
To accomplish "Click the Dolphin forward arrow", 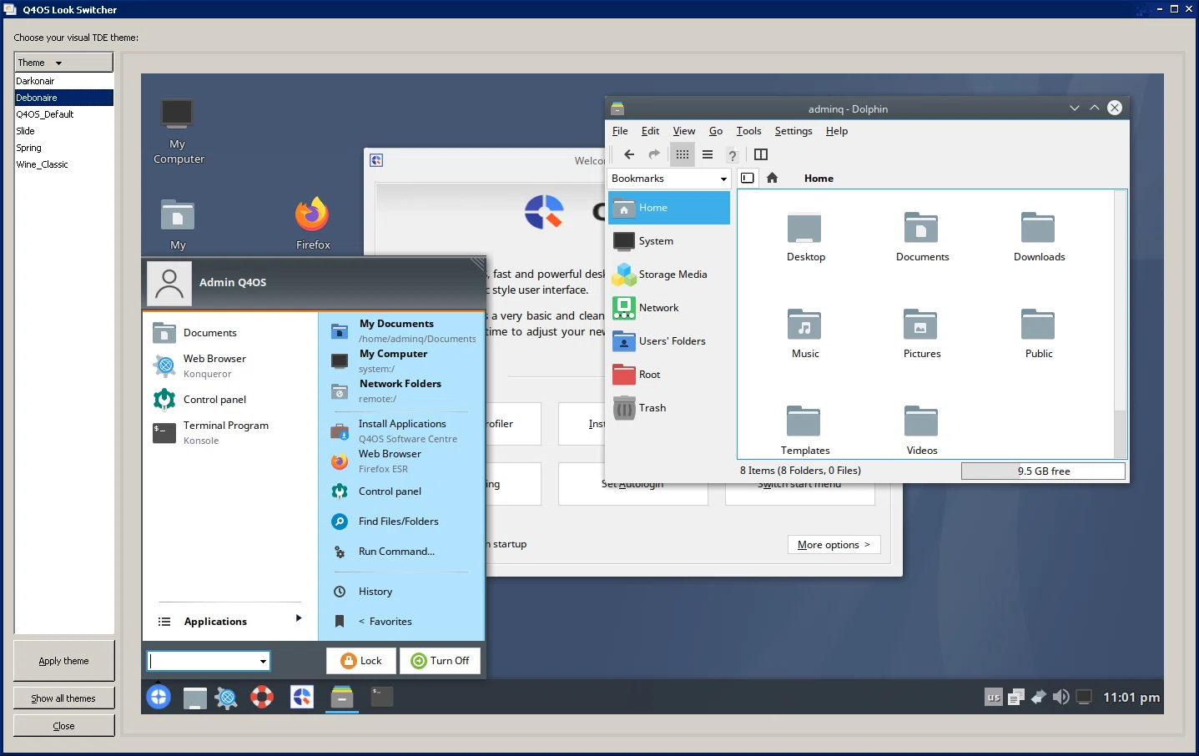I will point(654,154).
